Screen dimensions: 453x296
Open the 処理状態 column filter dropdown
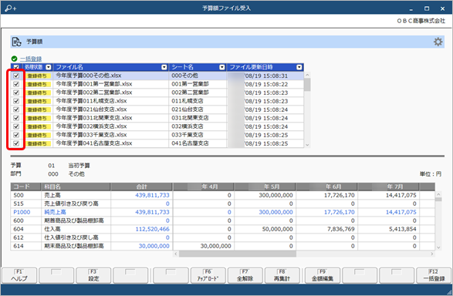pyautogui.click(x=49, y=67)
